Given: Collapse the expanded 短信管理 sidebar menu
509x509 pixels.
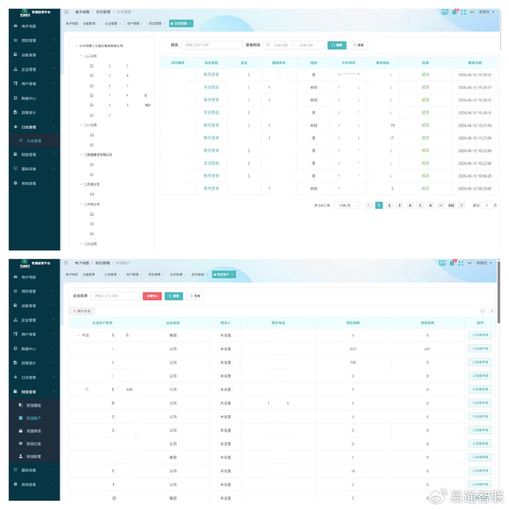Looking at the screenshot, I should tap(33, 391).
